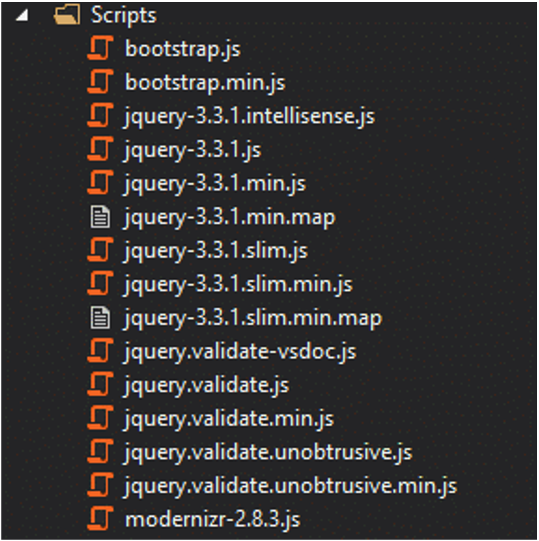The height and width of the screenshot is (541, 539).
Task: Click the icon beside jquery.validate.unobtrusive.js
Action: [x=100, y=452]
